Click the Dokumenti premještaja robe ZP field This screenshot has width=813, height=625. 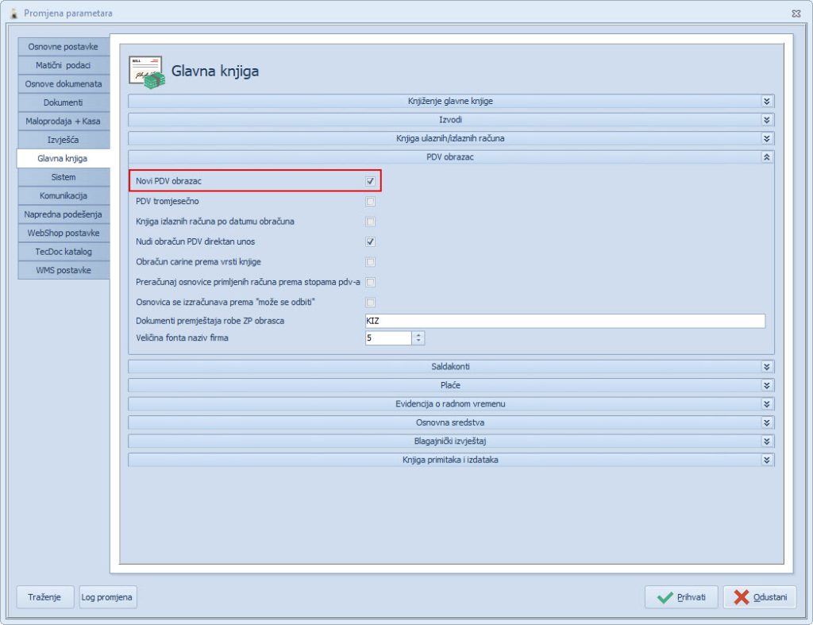pyautogui.click(x=564, y=321)
